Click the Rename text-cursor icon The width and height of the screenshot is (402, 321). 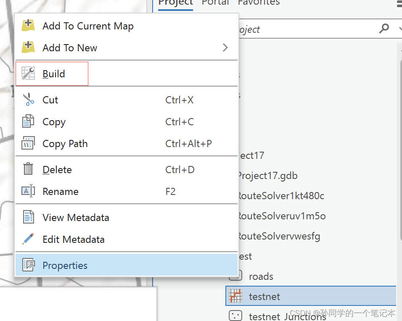click(x=28, y=191)
